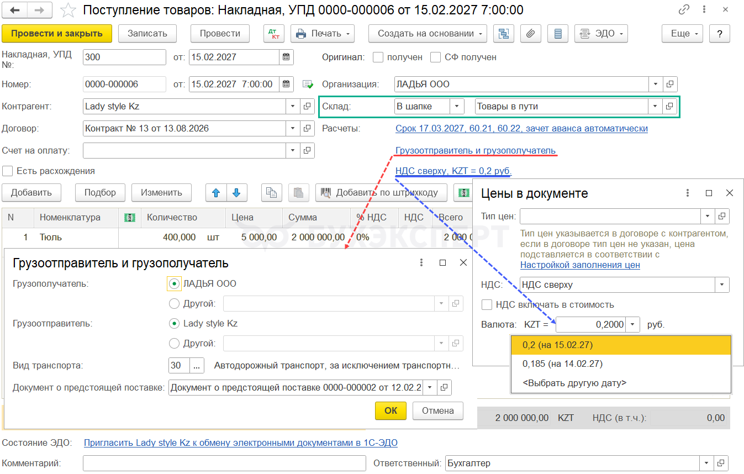Click the posted document status icon
This screenshot has width=744, height=474.
308,85
